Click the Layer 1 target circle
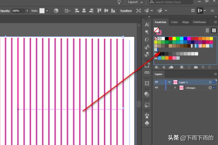This screenshot has width=218, height=145. tap(210, 82)
